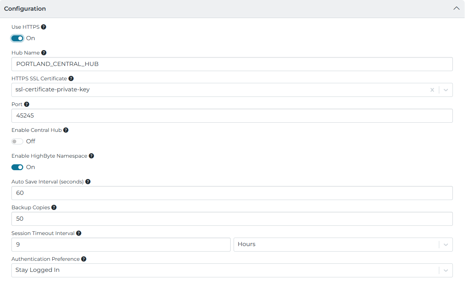Open the Hours unit dropdown

click(343, 245)
